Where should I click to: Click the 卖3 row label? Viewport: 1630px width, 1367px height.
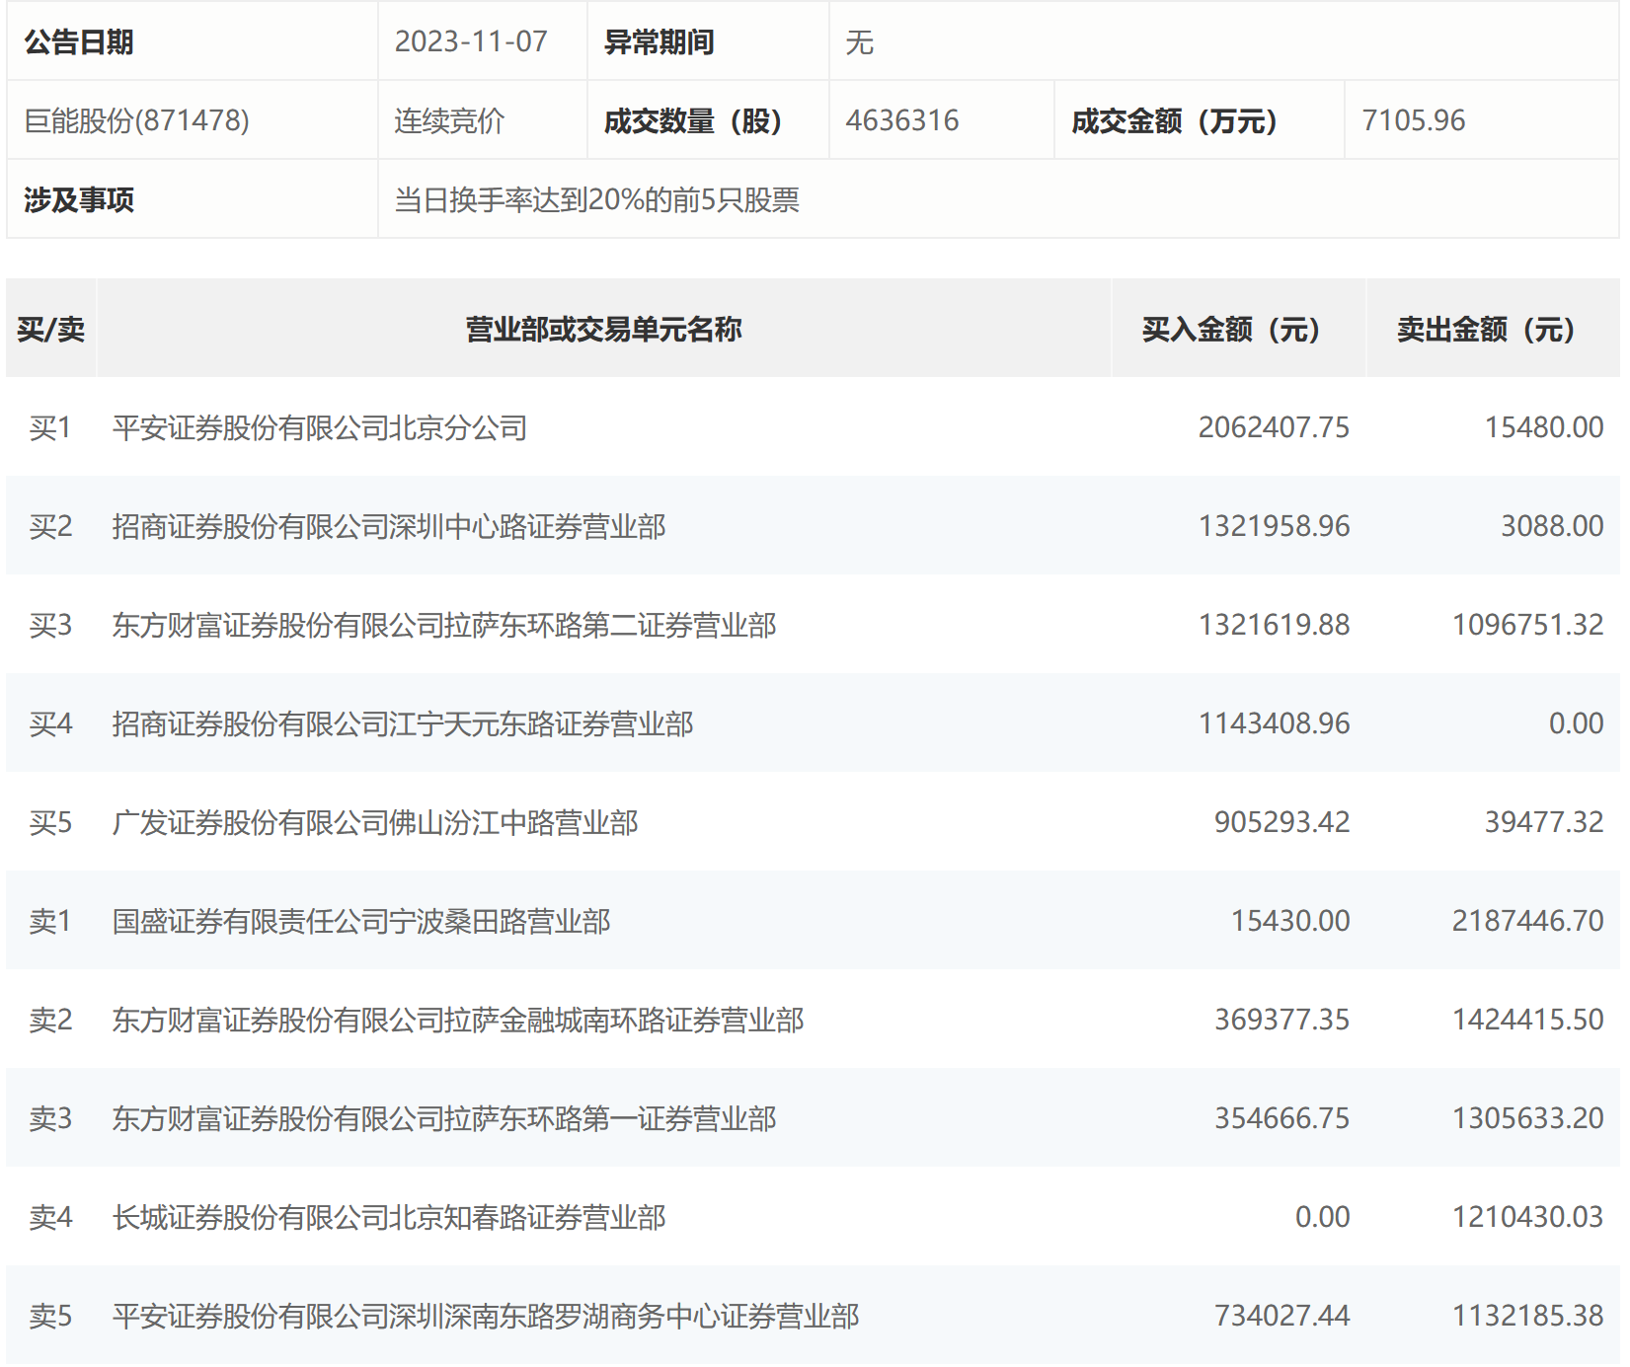coord(50,1118)
